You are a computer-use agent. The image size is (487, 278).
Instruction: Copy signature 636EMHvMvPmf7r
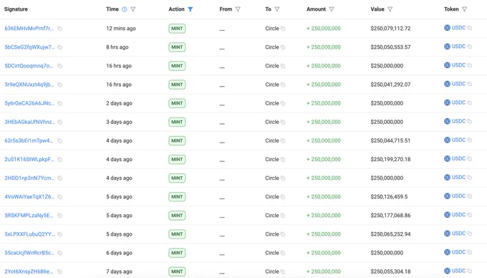pyautogui.click(x=60, y=29)
